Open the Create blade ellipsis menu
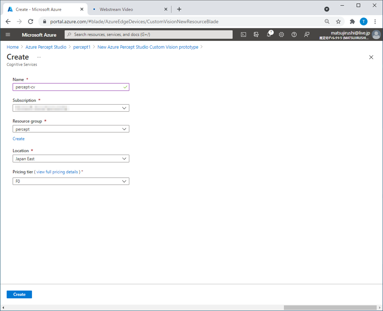 [x=39, y=57]
